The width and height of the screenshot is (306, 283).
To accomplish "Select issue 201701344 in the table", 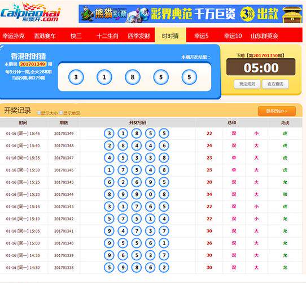I will click(64, 194).
